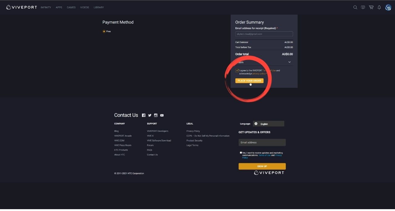Viewport: 395px width, 211px height.
Task: Select the Free payment method radio button
Action: click(x=104, y=32)
